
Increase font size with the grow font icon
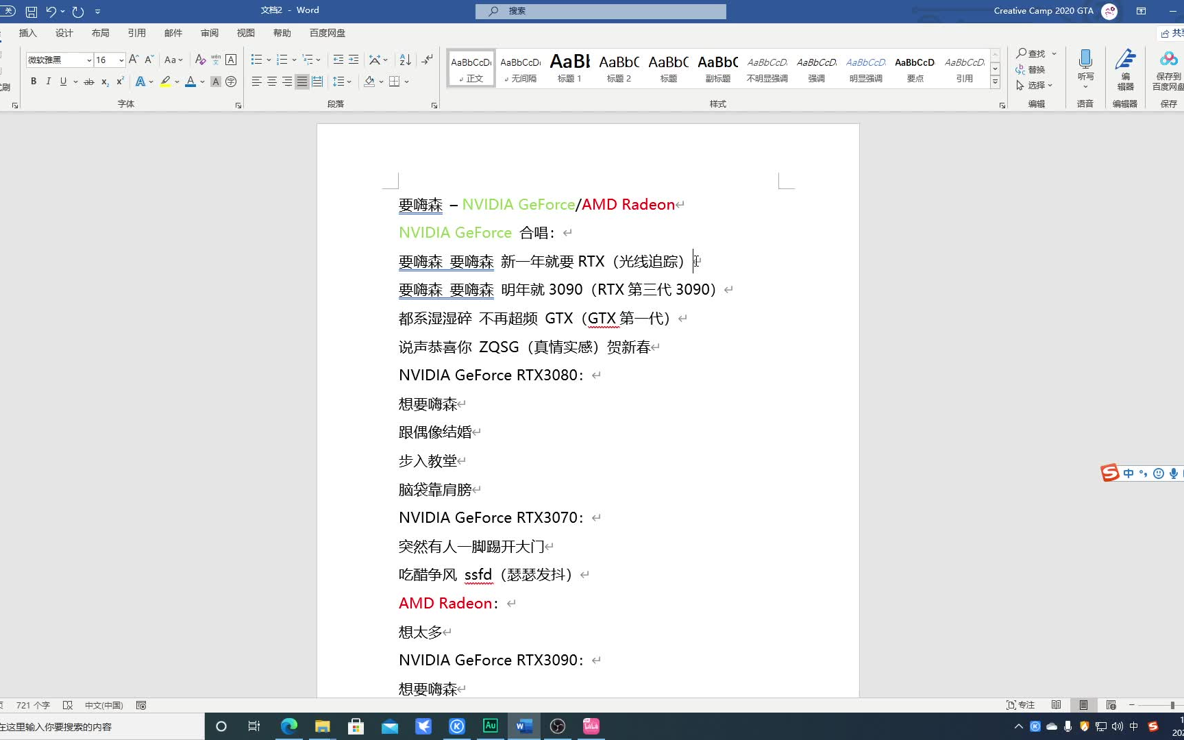(x=134, y=60)
